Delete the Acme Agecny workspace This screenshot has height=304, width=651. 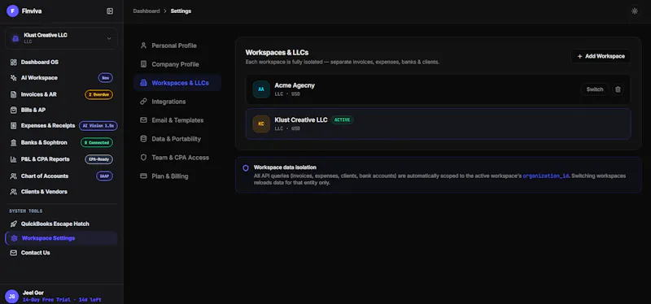pos(618,89)
